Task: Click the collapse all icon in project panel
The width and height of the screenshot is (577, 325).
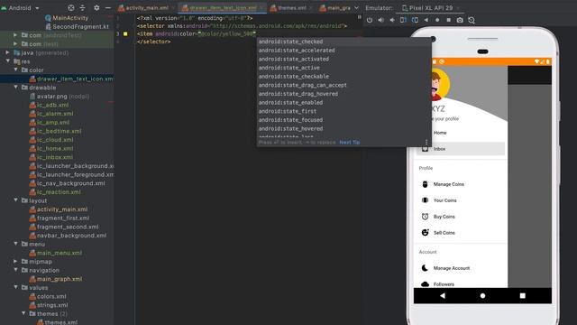Action: pyautogui.click(x=82, y=8)
